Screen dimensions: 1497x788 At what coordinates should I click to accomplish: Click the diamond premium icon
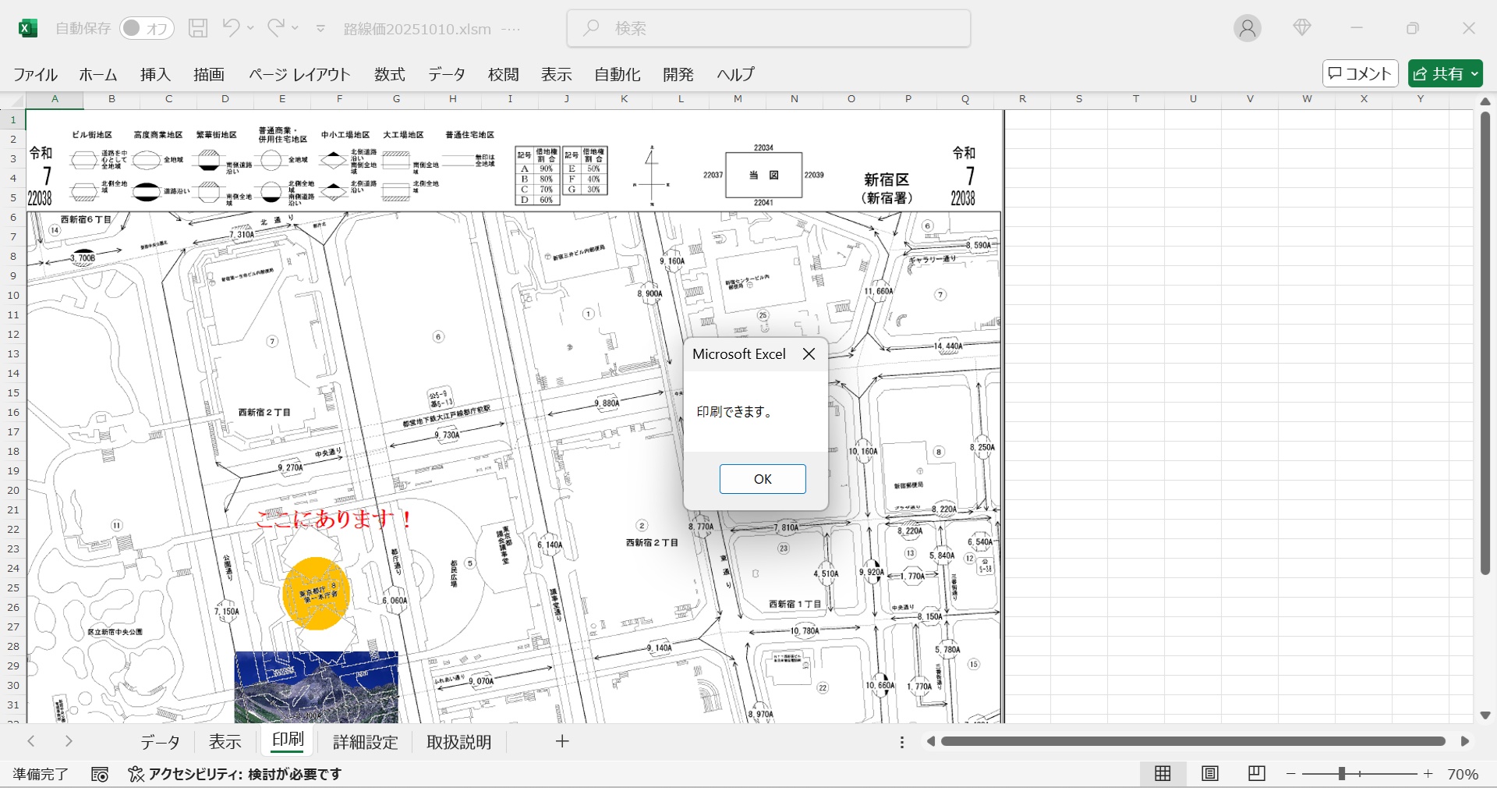pos(1301,28)
